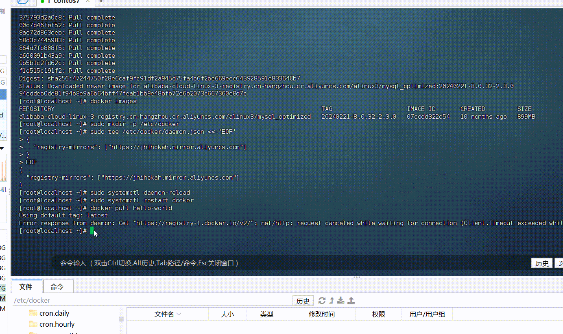
Task: Refresh the file list
Action: point(322,300)
